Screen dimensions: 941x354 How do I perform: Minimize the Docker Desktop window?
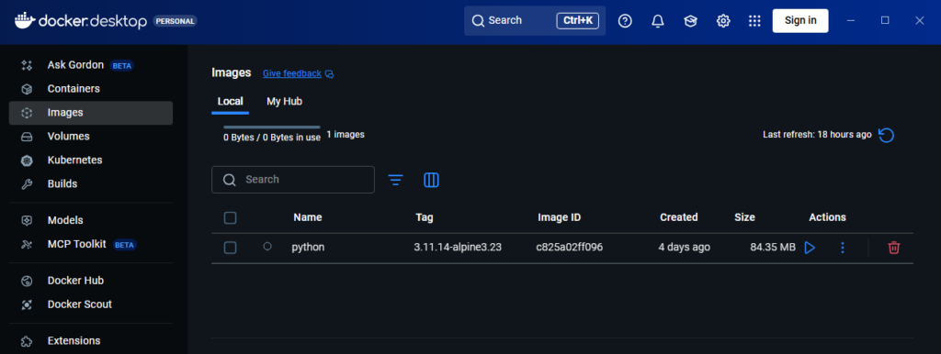click(850, 20)
